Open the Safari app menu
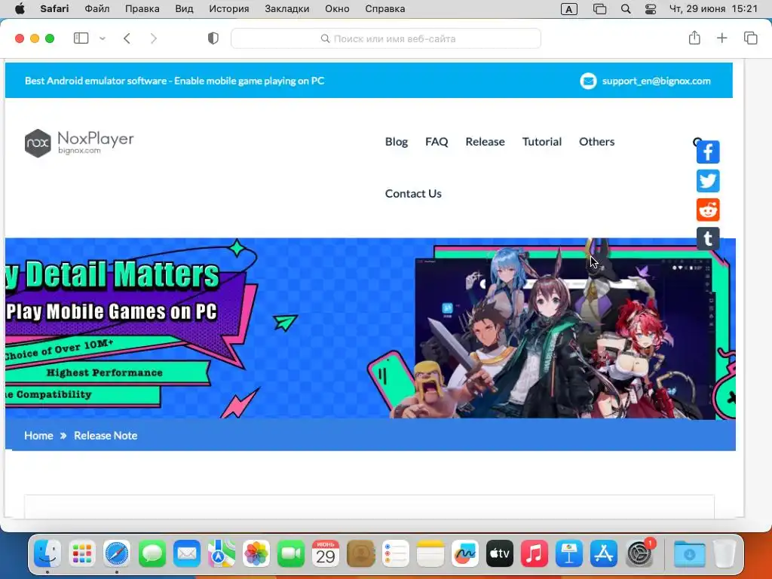This screenshot has width=772, height=579. coord(54,9)
